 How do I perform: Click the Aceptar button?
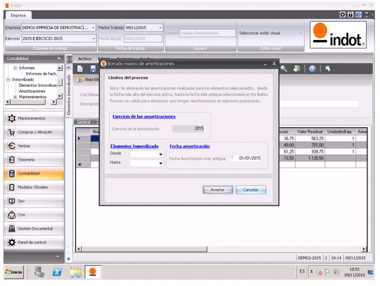pyautogui.click(x=217, y=190)
